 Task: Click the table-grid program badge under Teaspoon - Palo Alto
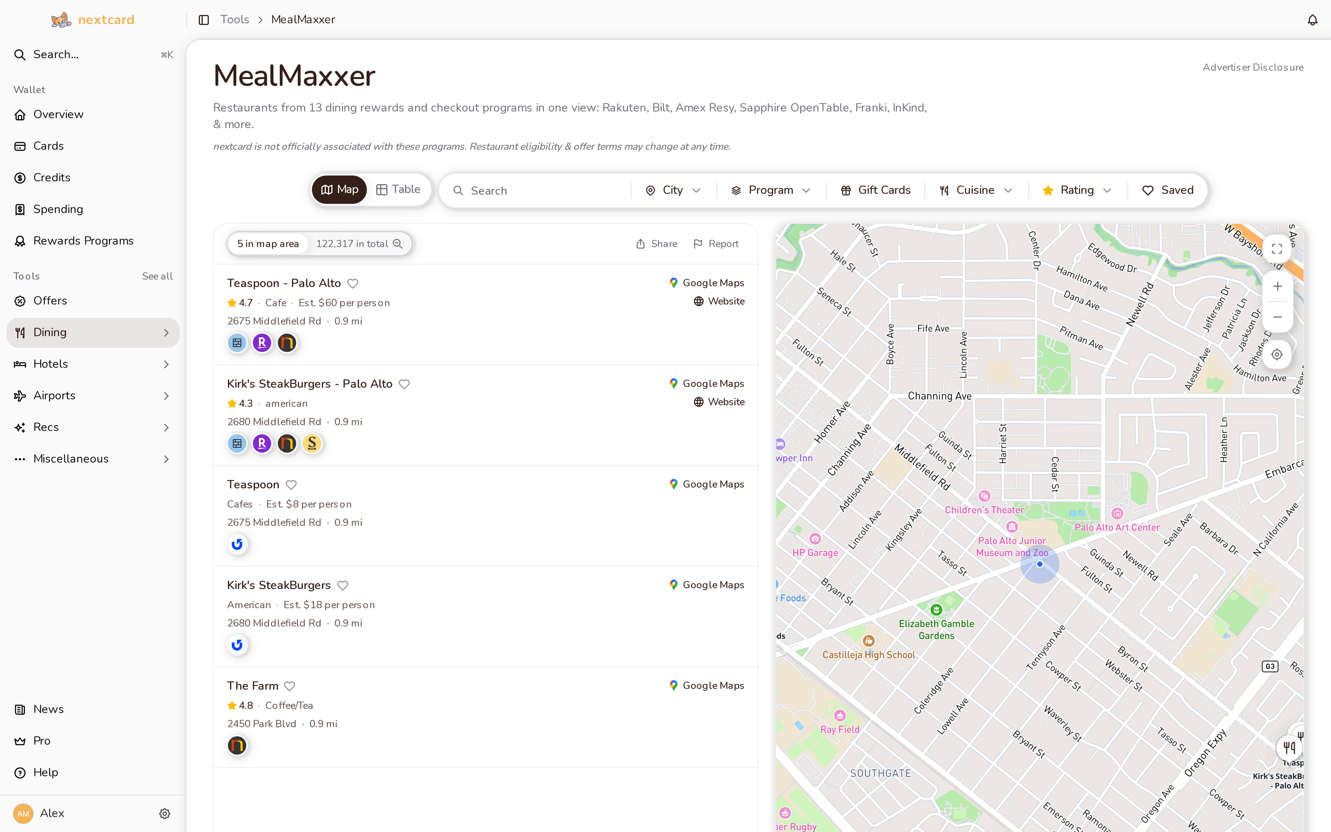237,343
